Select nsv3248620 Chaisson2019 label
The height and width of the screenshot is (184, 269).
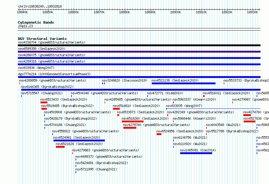[x=125, y=80]
